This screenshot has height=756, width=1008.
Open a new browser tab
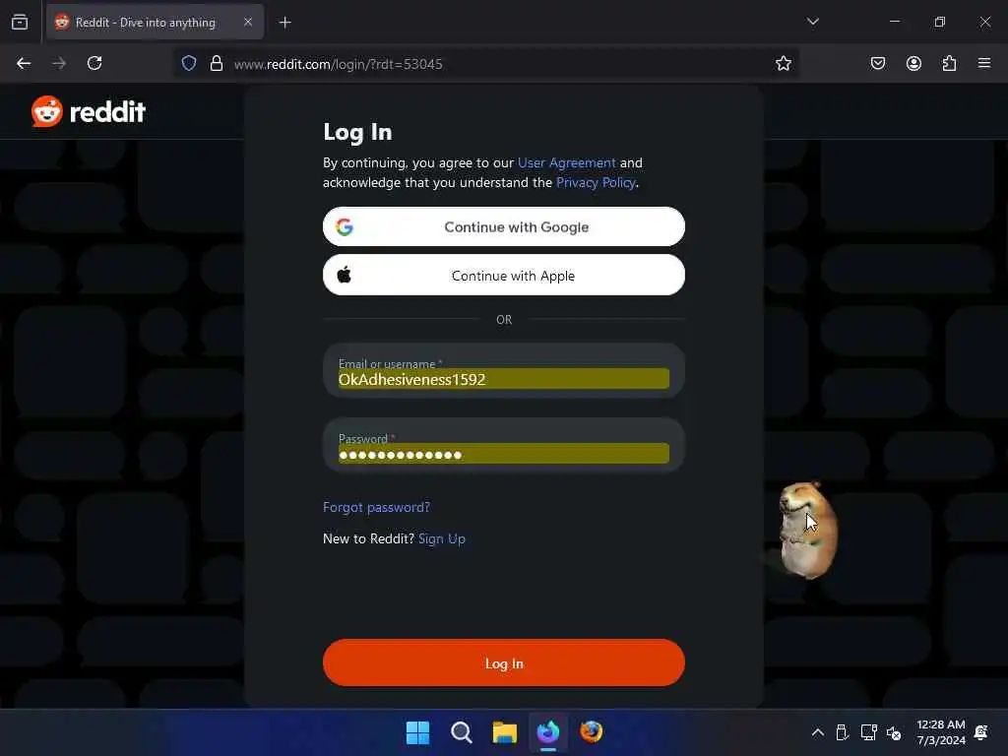pos(284,23)
